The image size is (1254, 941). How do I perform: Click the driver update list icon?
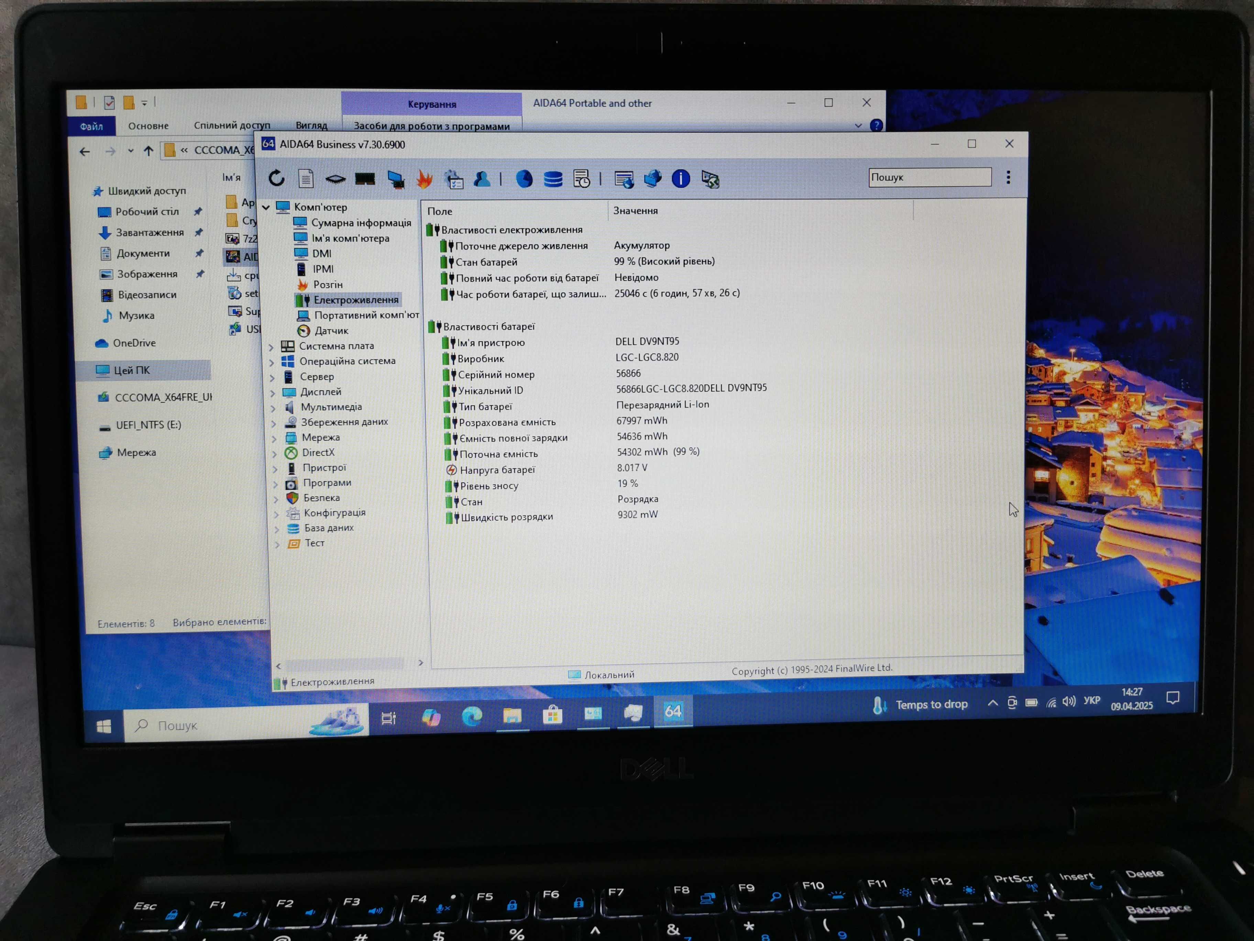(624, 179)
